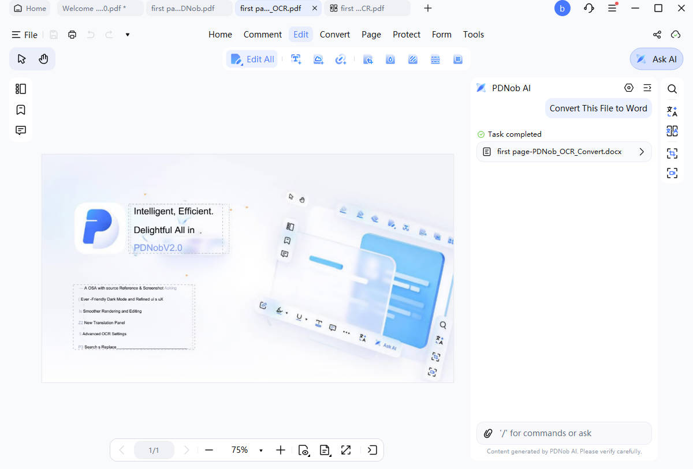This screenshot has height=469, width=693.
Task: Collapse the PDNob AI panel
Action: pos(647,88)
